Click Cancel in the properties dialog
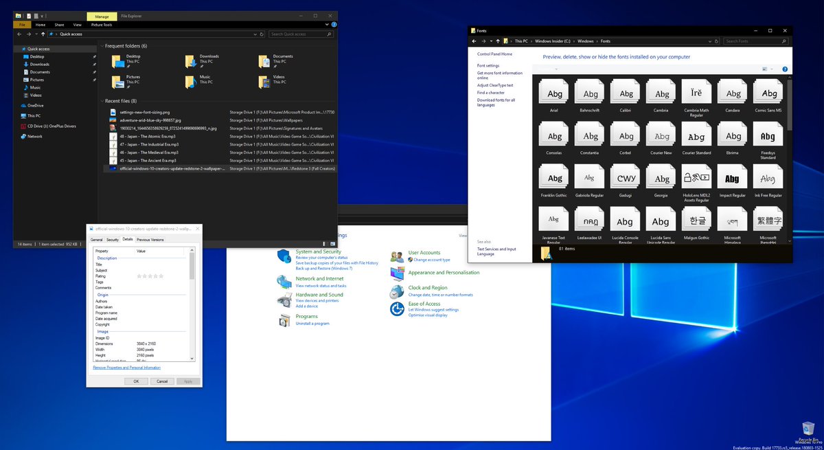 tap(162, 381)
